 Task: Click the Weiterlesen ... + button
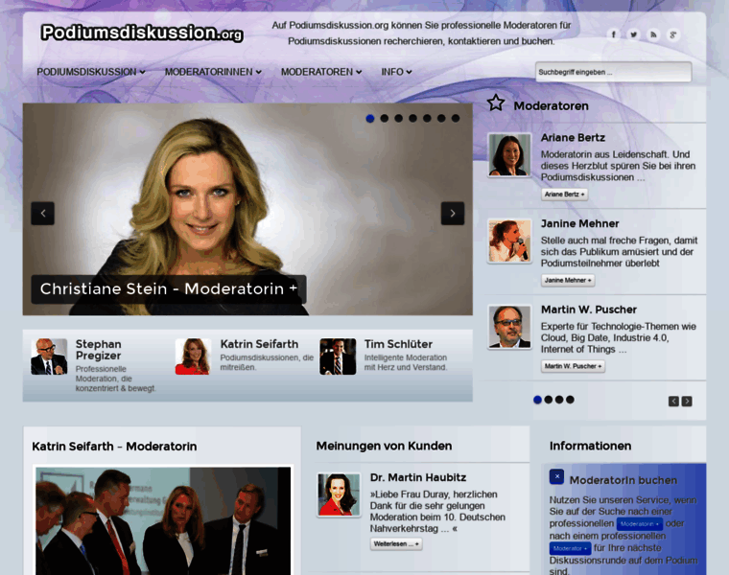point(396,544)
